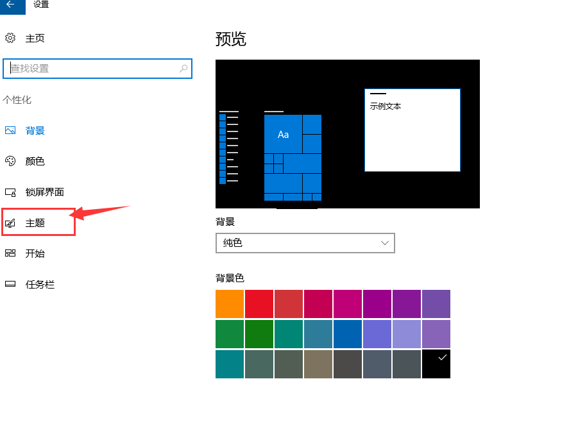Open the 颜色 (Colors) settings icon
Viewport: 587px width, 429px height.
(11, 161)
